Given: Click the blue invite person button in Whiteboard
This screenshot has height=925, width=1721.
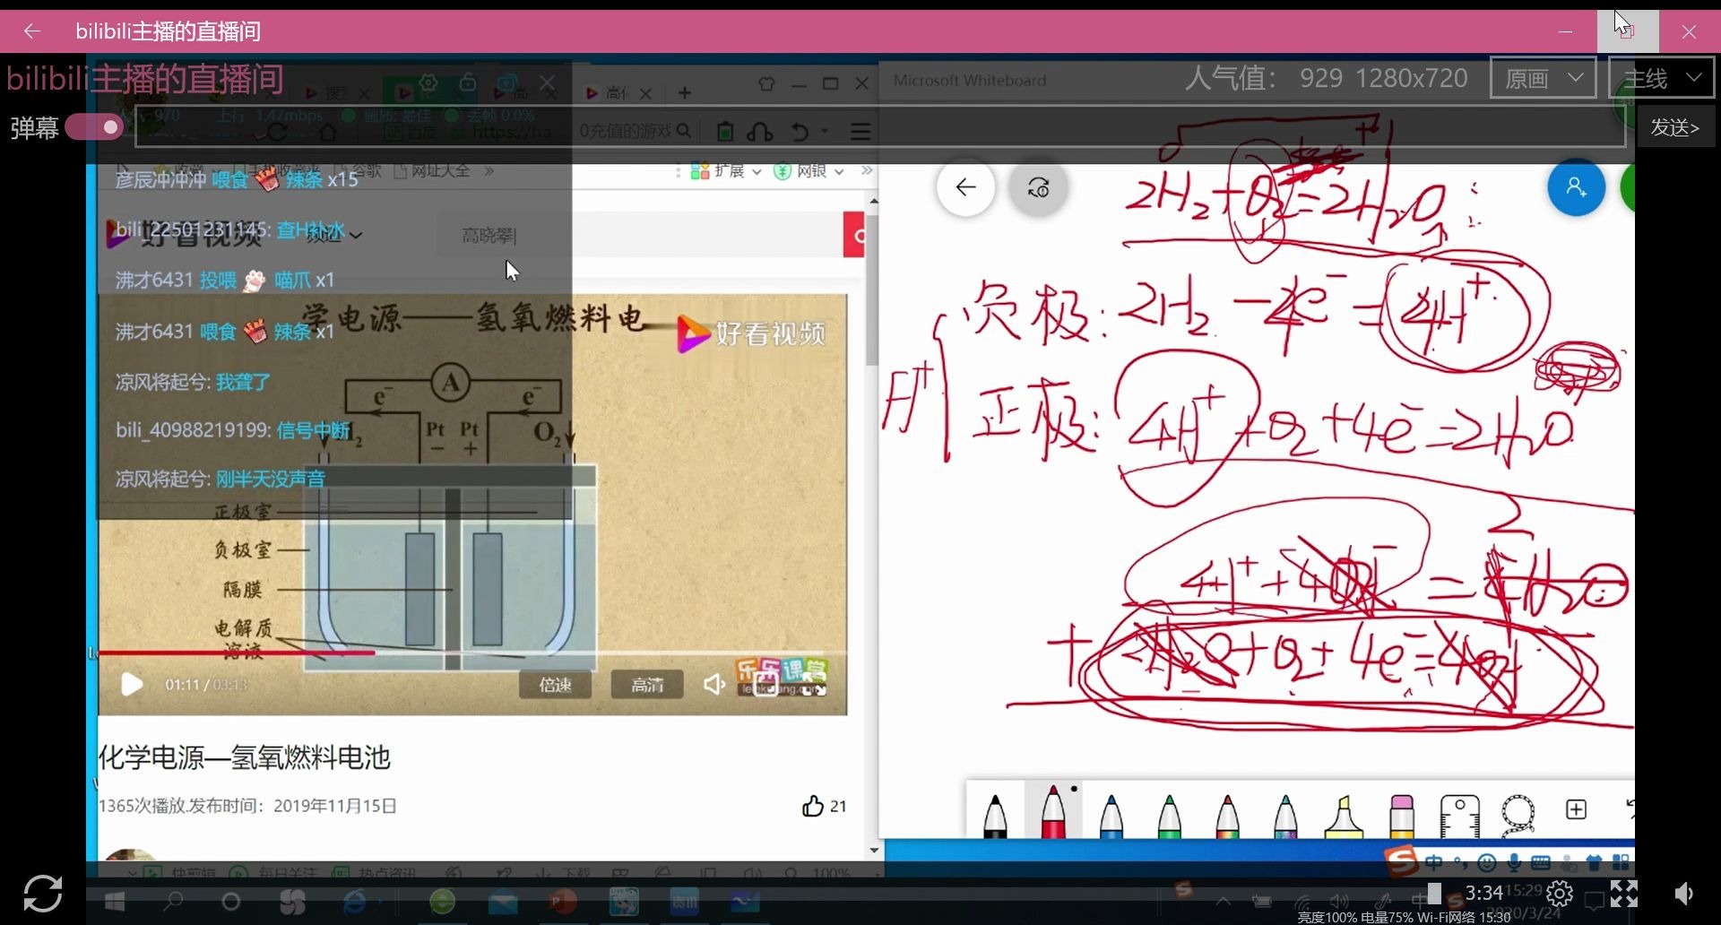Looking at the screenshot, I should pos(1576,187).
